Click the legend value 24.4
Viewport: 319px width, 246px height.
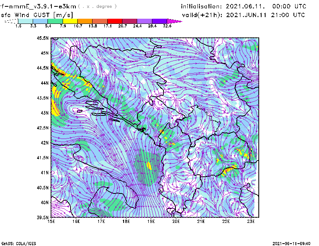click(137, 26)
